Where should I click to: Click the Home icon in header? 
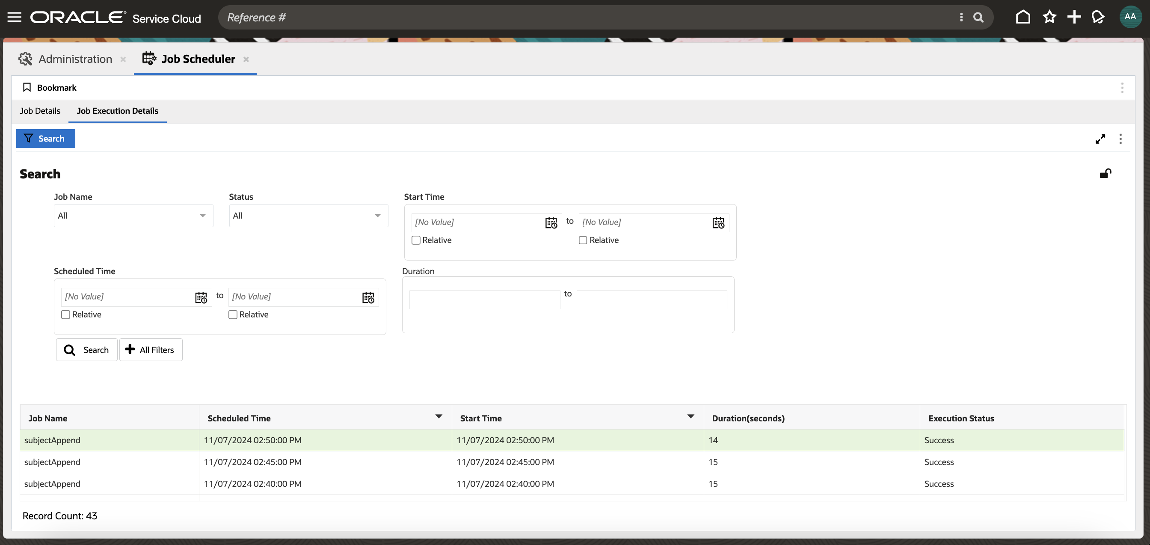pyautogui.click(x=1023, y=18)
